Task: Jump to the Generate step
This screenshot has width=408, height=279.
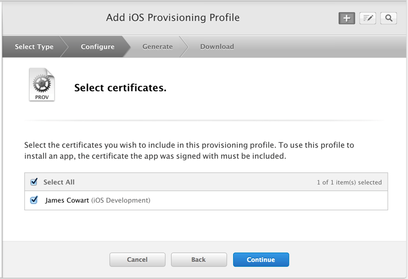Action: pyautogui.click(x=157, y=47)
